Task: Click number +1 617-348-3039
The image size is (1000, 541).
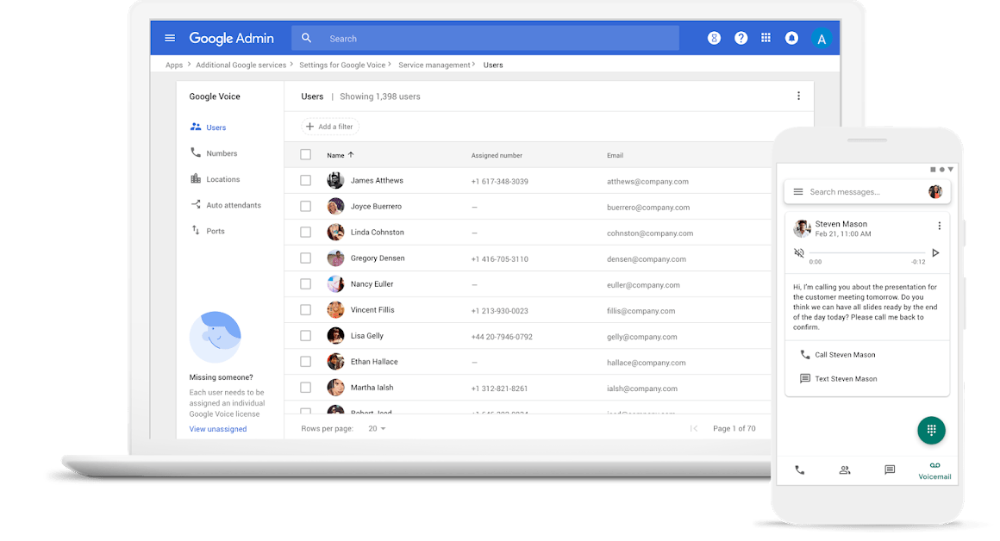Action: (x=499, y=182)
